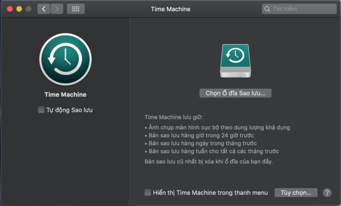Tick the show Time Machine in menu bar checkbox
Viewport: 341px width, 206px height.
[x=148, y=192]
